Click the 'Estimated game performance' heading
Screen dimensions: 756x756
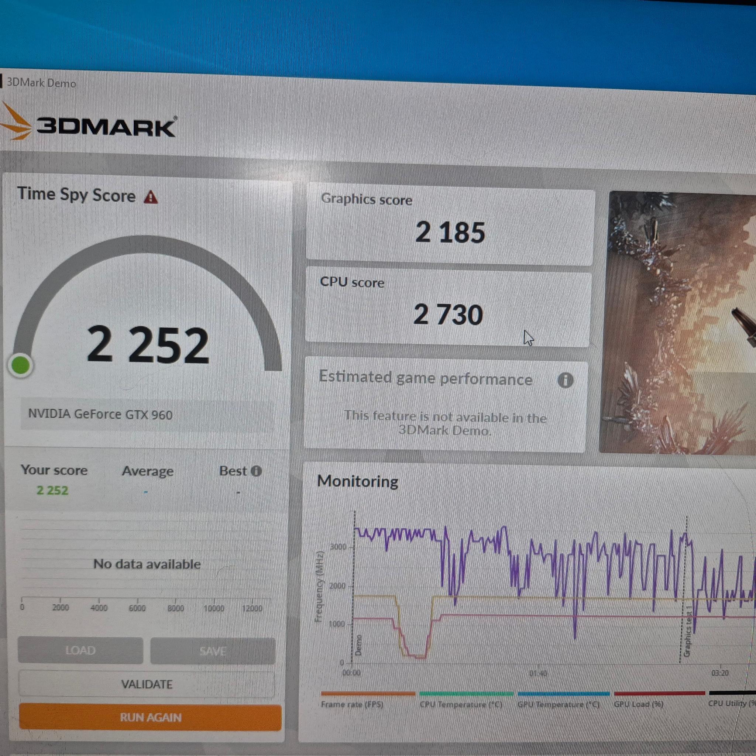pyautogui.click(x=425, y=378)
